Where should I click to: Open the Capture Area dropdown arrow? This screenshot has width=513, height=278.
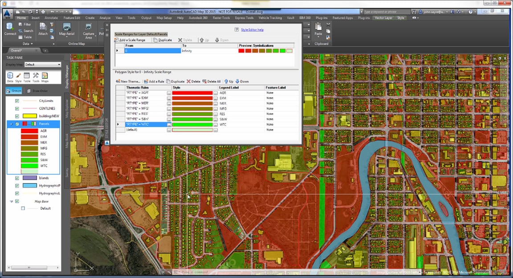(x=96, y=36)
